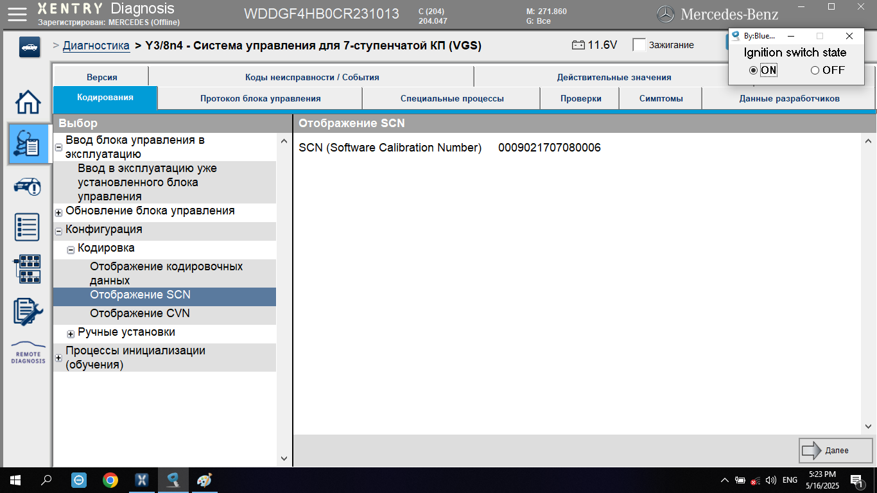The height and width of the screenshot is (493, 877).
Task: Open Протокол блока управления tab
Action: (x=260, y=98)
